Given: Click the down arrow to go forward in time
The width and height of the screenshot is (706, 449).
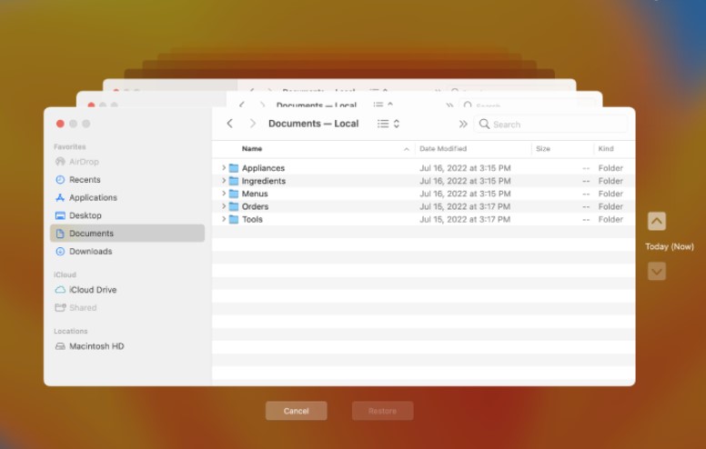Looking at the screenshot, I should 656,271.
